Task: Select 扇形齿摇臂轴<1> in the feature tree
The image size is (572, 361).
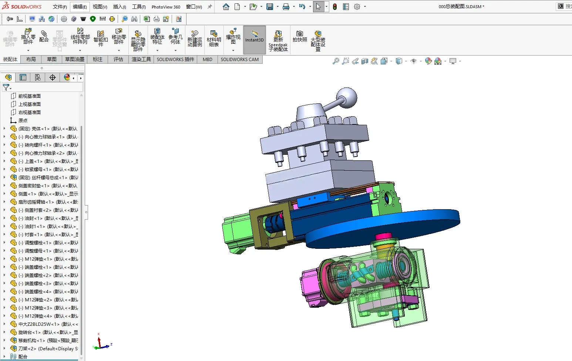Action: (48, 202)
